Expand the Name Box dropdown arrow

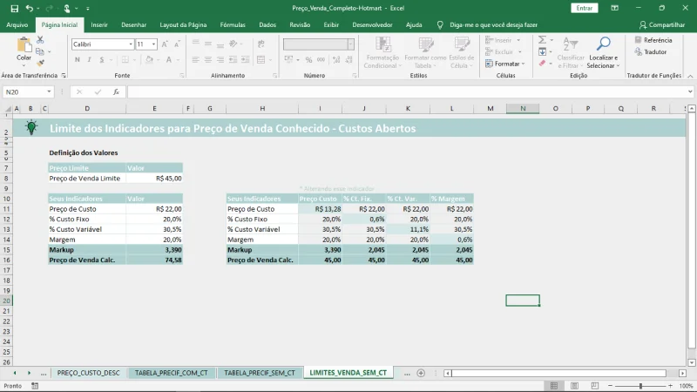click(49, 91)
